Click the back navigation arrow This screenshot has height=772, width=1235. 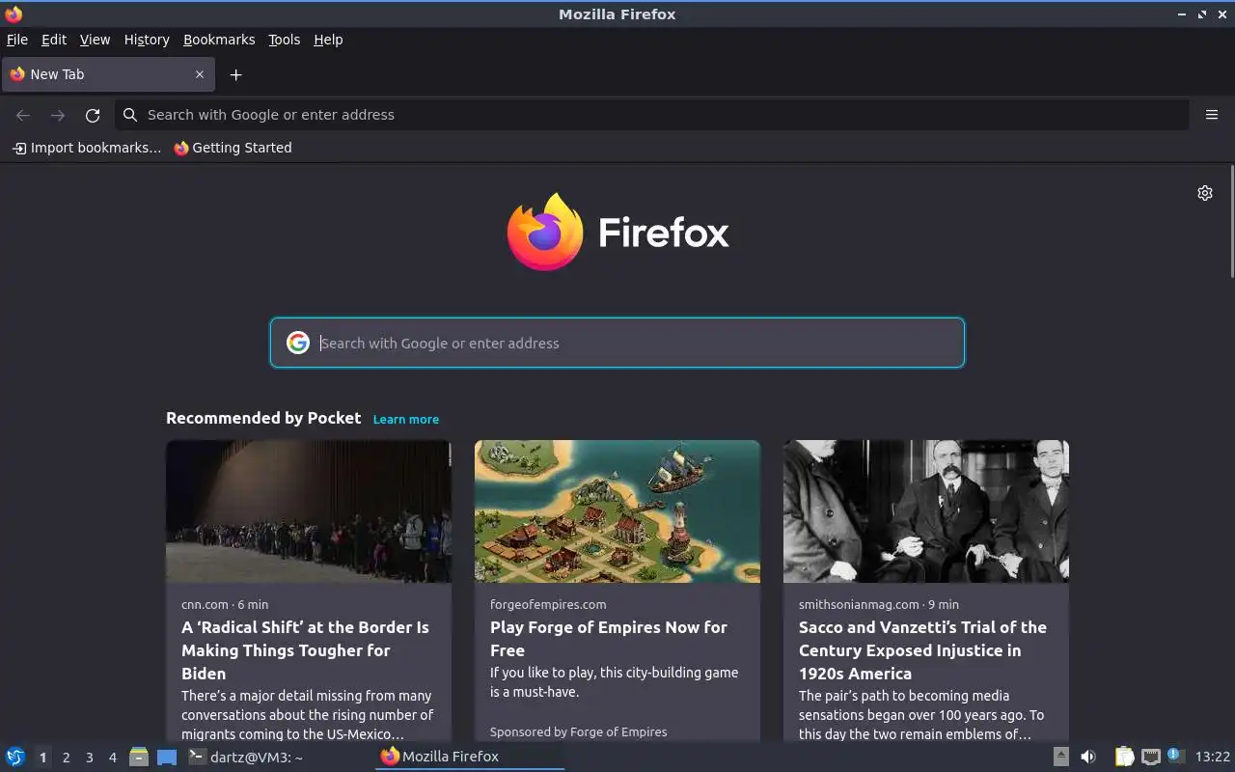click(x=23, y=115)
